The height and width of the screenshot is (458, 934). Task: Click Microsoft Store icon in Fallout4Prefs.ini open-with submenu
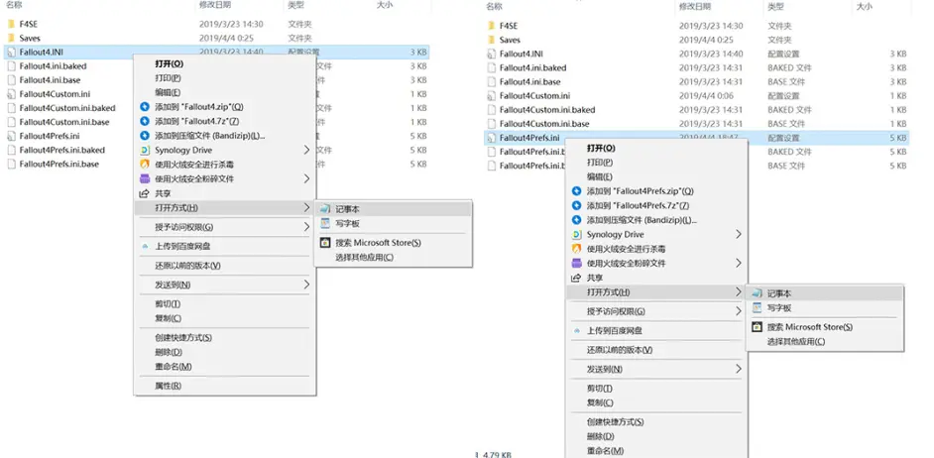757,327
